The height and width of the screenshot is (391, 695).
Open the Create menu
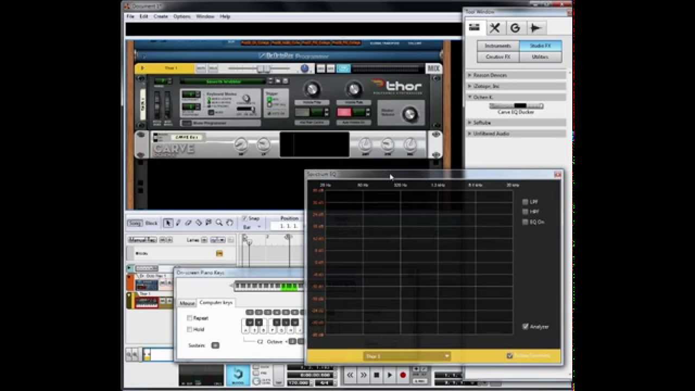pos(161,17)
